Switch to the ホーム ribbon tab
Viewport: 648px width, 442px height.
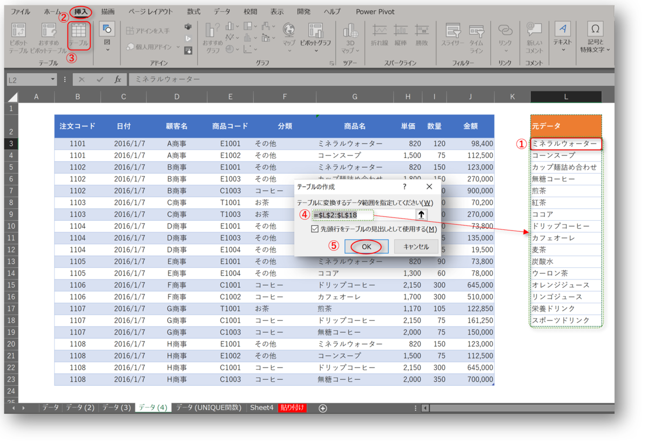tap(53, 11)
